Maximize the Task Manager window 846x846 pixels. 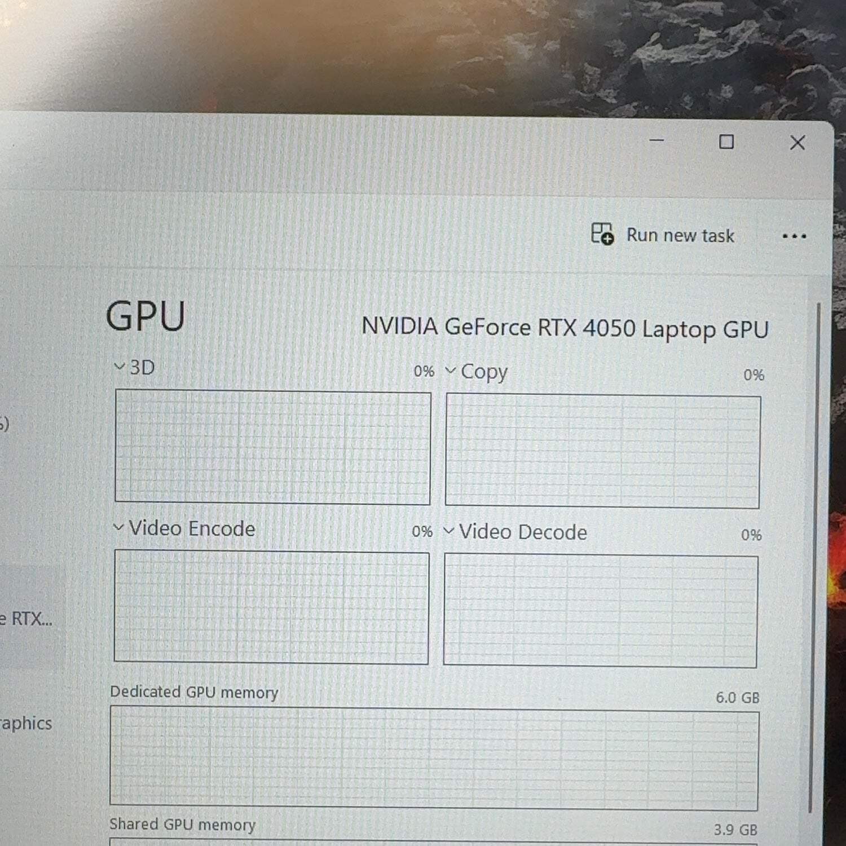point(726,142)
